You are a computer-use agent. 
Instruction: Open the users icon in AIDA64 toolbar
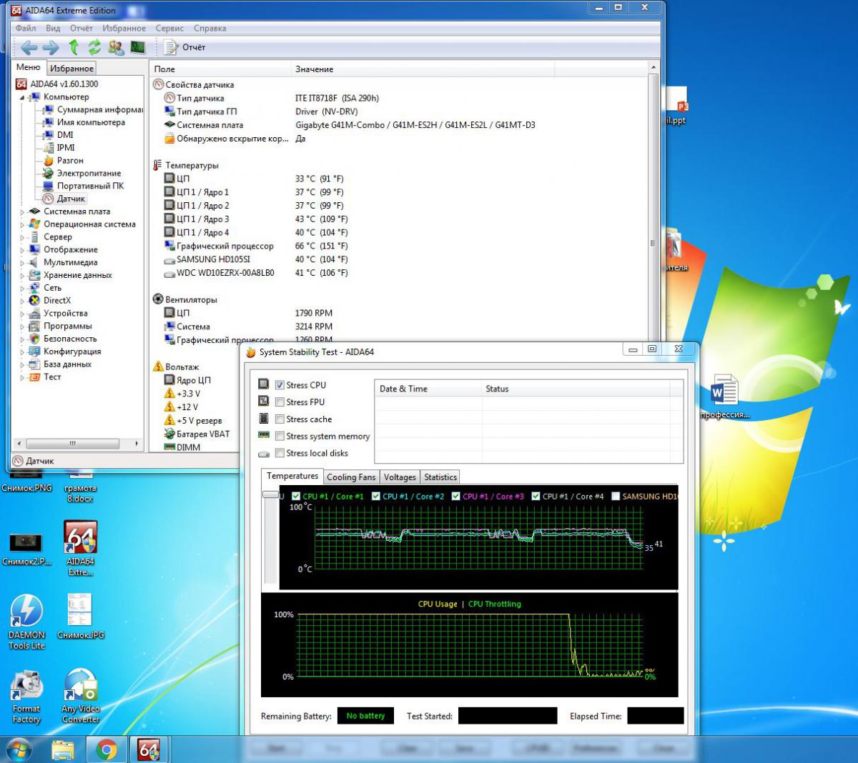116,48
